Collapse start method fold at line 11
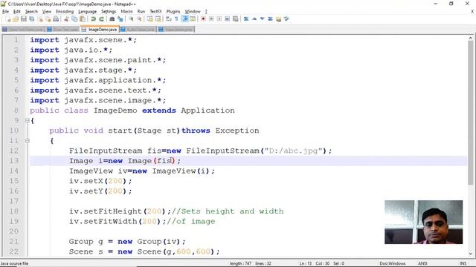 (28, 140)
